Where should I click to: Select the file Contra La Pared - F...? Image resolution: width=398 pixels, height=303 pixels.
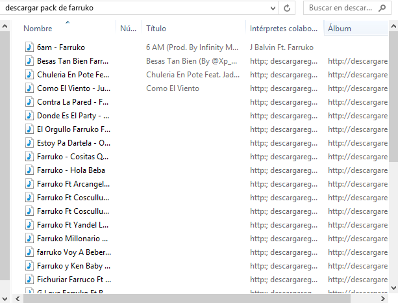point(73,102)
